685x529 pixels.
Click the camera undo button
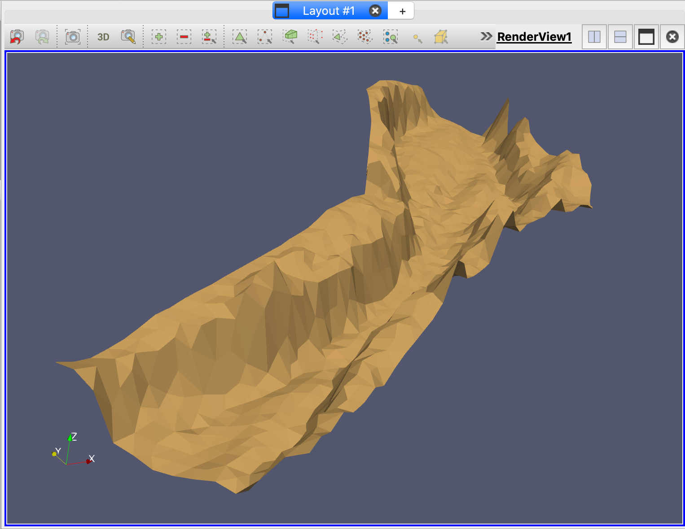[17, 37]
